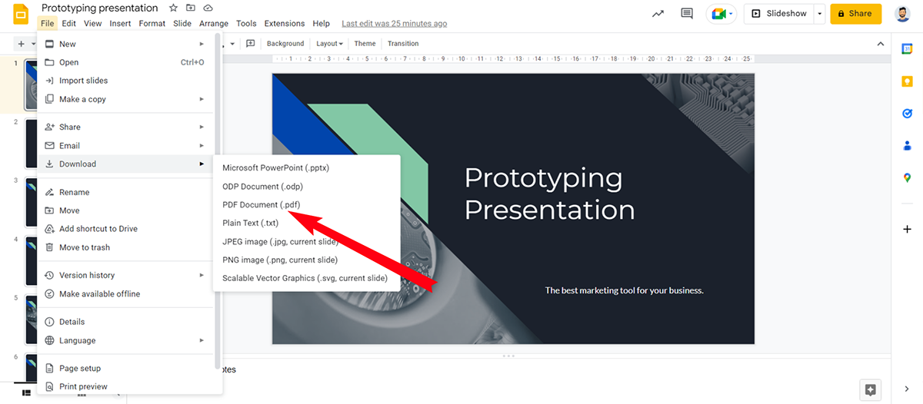
Task: Select Rename in the File menu
Action: pos(127,192)
